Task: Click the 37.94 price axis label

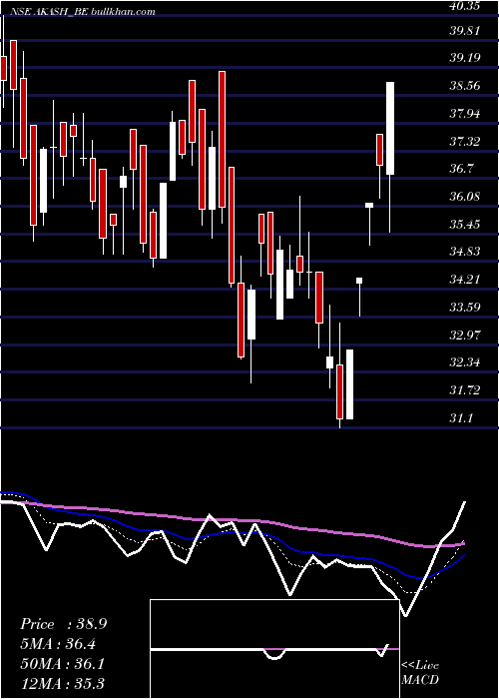Action: 464,114
